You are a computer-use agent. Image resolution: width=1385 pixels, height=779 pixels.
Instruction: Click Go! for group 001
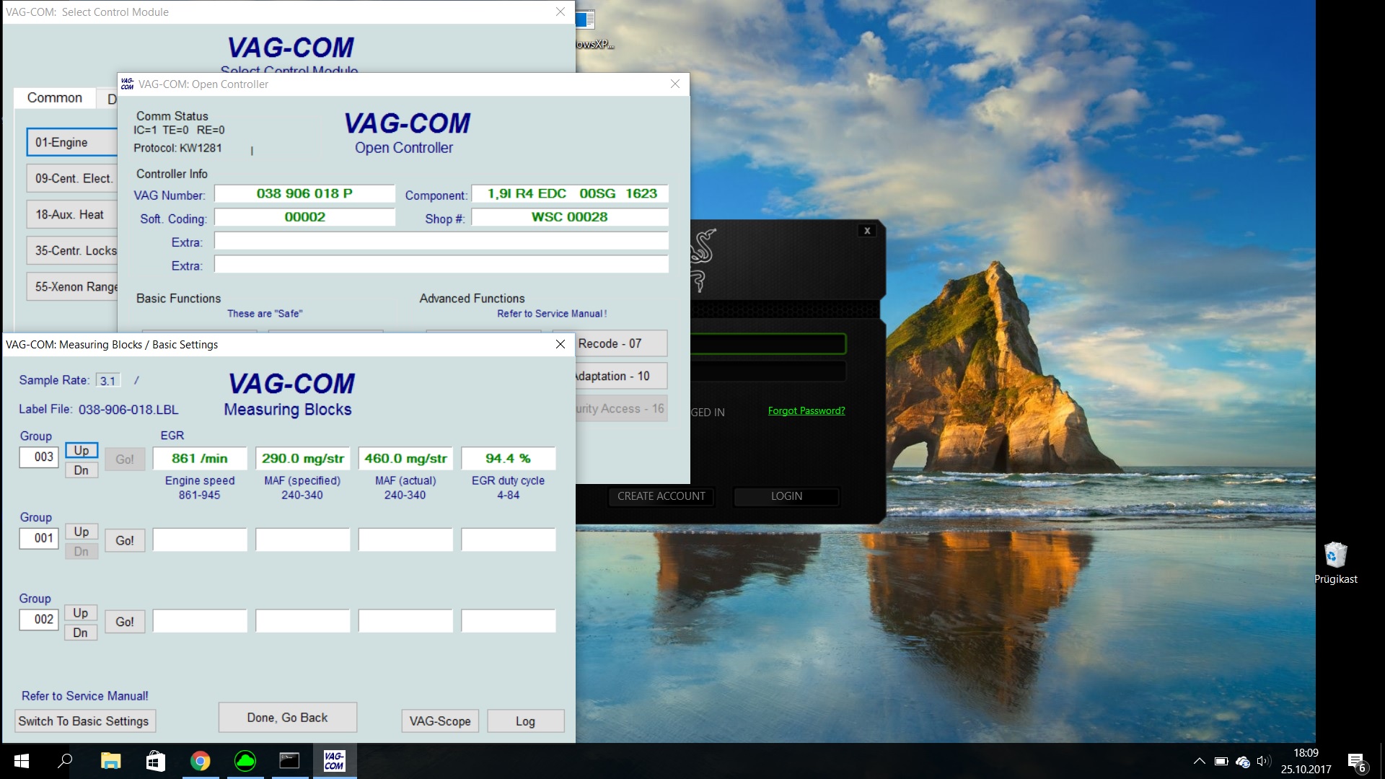[125, 540]
